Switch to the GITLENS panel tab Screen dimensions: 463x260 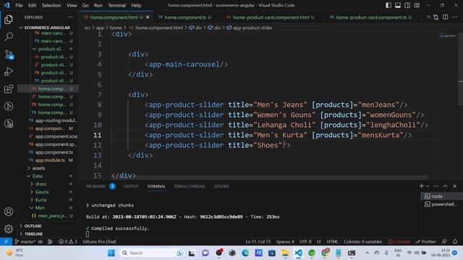click(221, 186)
